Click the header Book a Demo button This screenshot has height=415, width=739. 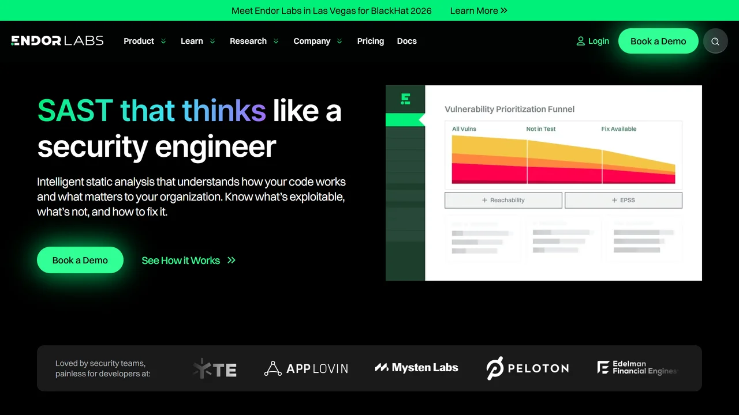click(x=658, y=41)
